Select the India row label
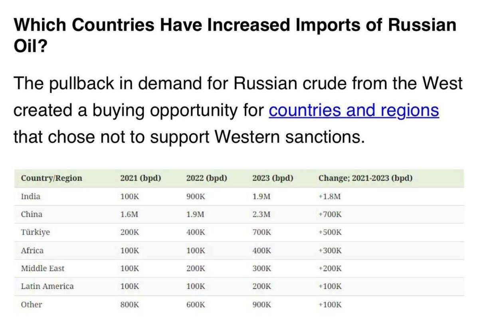 [x=31, y=197]
